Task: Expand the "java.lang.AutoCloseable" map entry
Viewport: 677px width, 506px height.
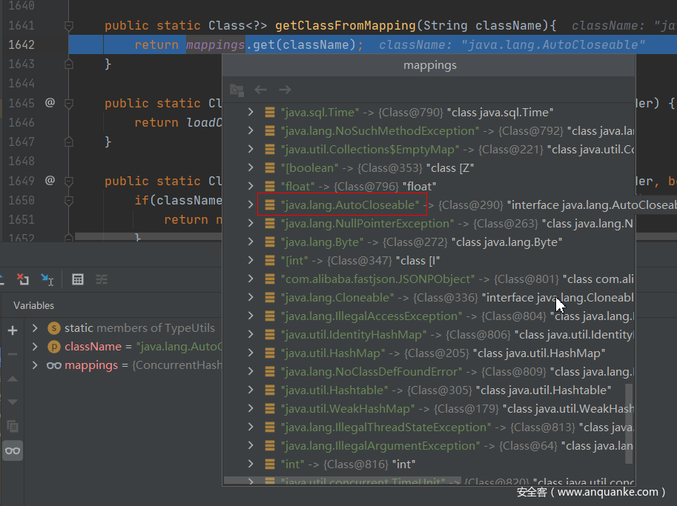Action: click(251, 205)
